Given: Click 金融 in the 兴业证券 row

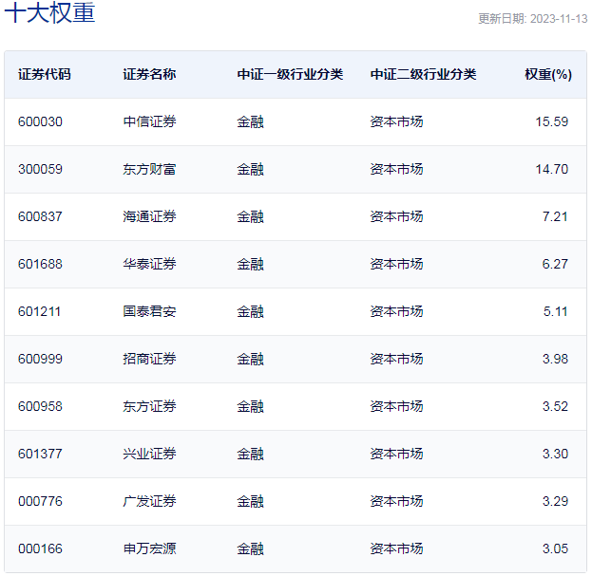Looking at the screenshot, I should coord(250,455).
